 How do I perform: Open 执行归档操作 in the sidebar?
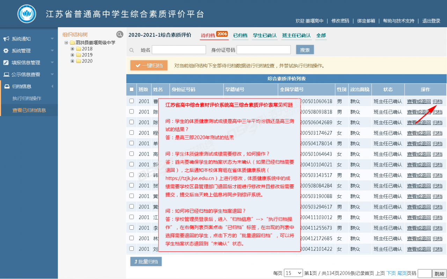pyautogui.click(x=27, y=98)
